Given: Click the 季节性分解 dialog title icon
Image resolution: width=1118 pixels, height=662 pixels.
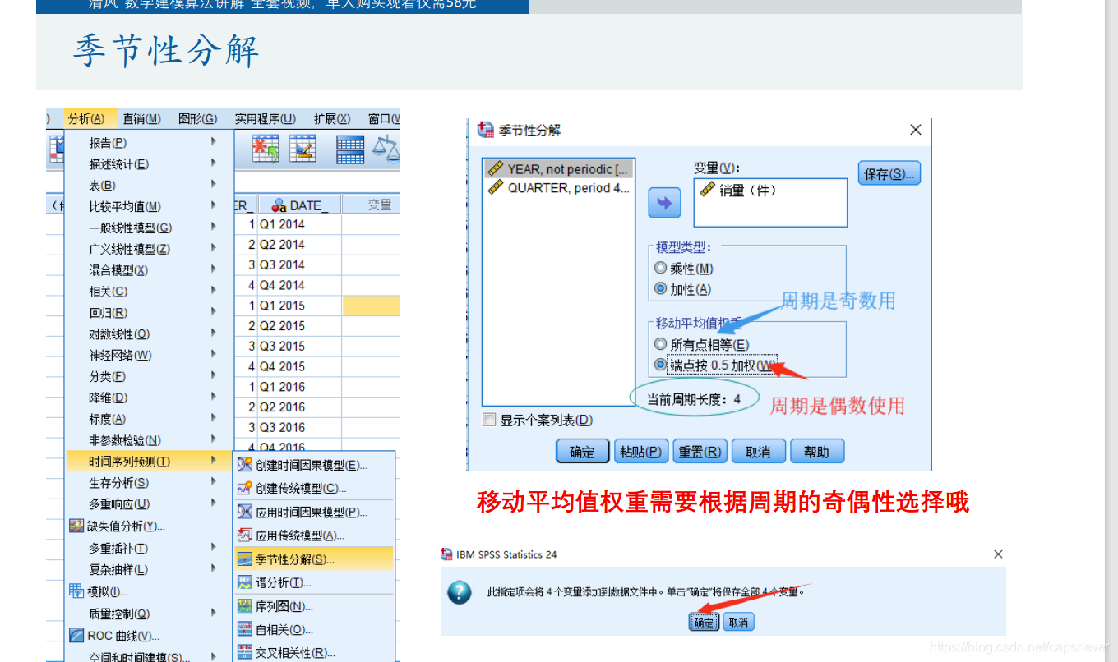Looking at the screenshot, I should 487,130.
